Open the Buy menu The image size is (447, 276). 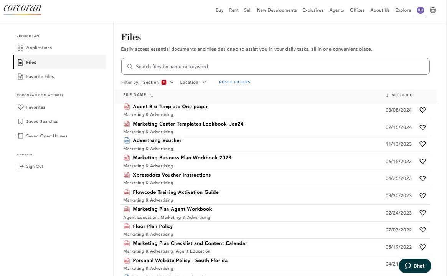[x=219, y=10]
